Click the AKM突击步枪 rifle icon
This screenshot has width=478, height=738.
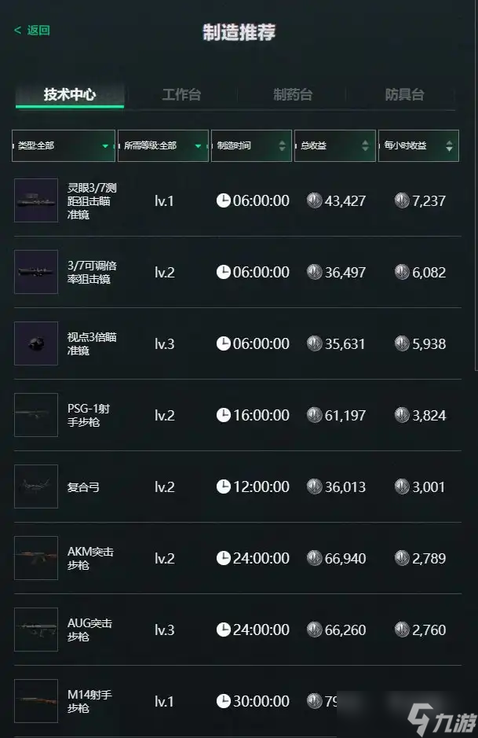tap(36, 558)
